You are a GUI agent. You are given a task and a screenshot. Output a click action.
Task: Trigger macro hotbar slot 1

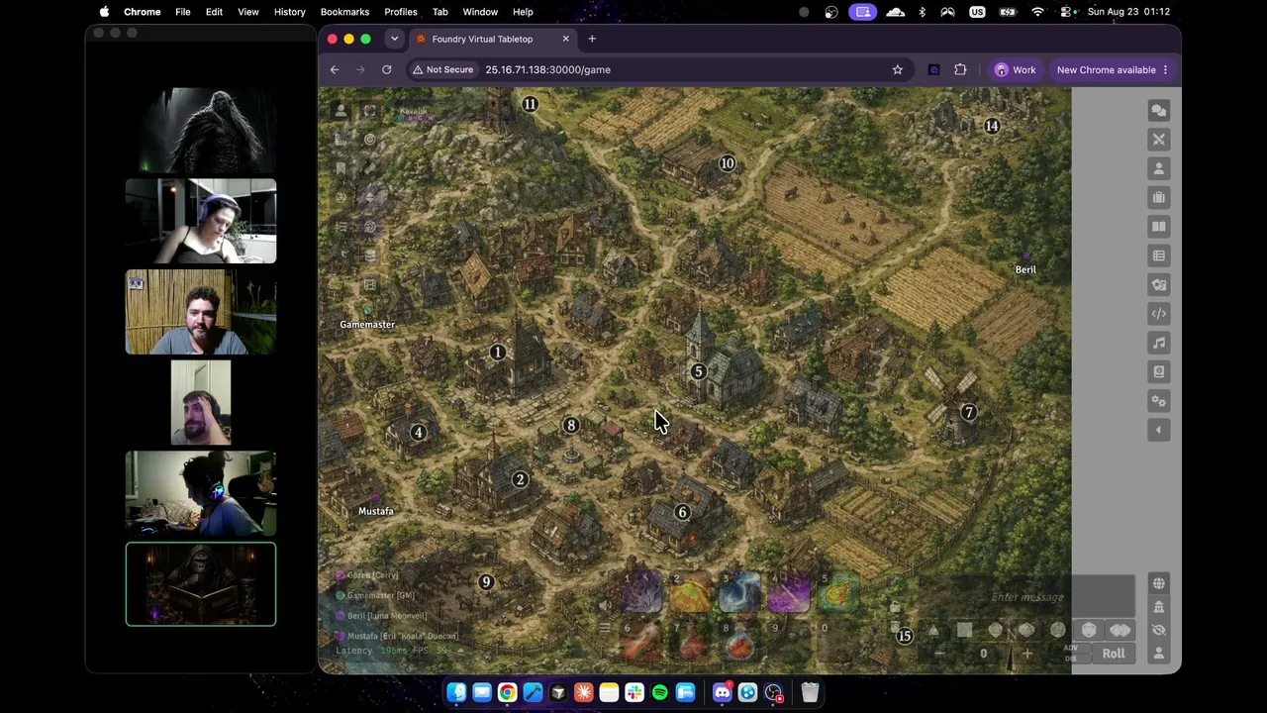tap(640, 593)
